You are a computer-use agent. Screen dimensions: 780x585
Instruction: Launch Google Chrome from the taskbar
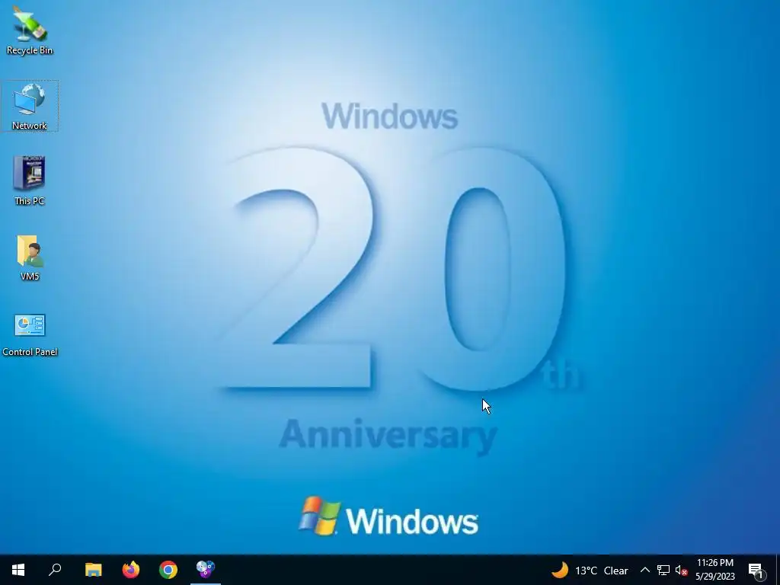tap(168, 570)
